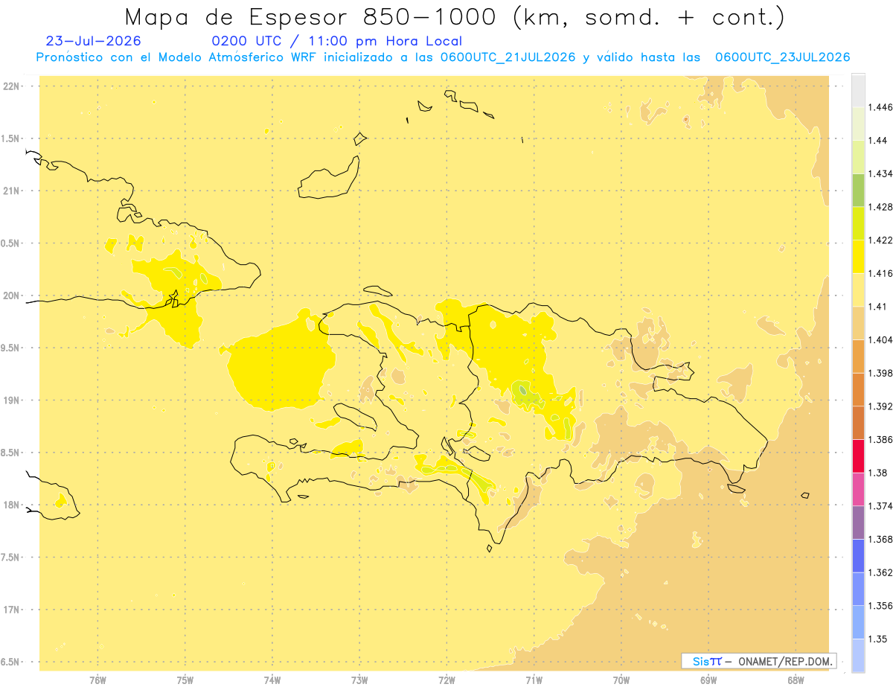Click the longitude label "75W"
Screen dimensions: 893x690
185,680
